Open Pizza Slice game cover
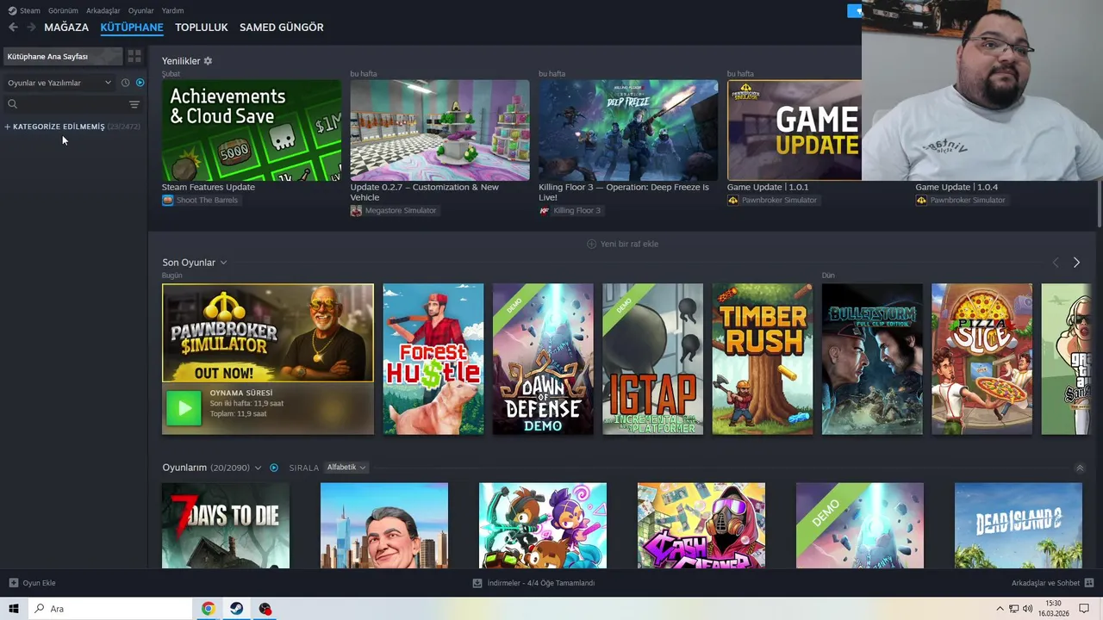This screenshot has height=620, width=1103. coord(981,359)
